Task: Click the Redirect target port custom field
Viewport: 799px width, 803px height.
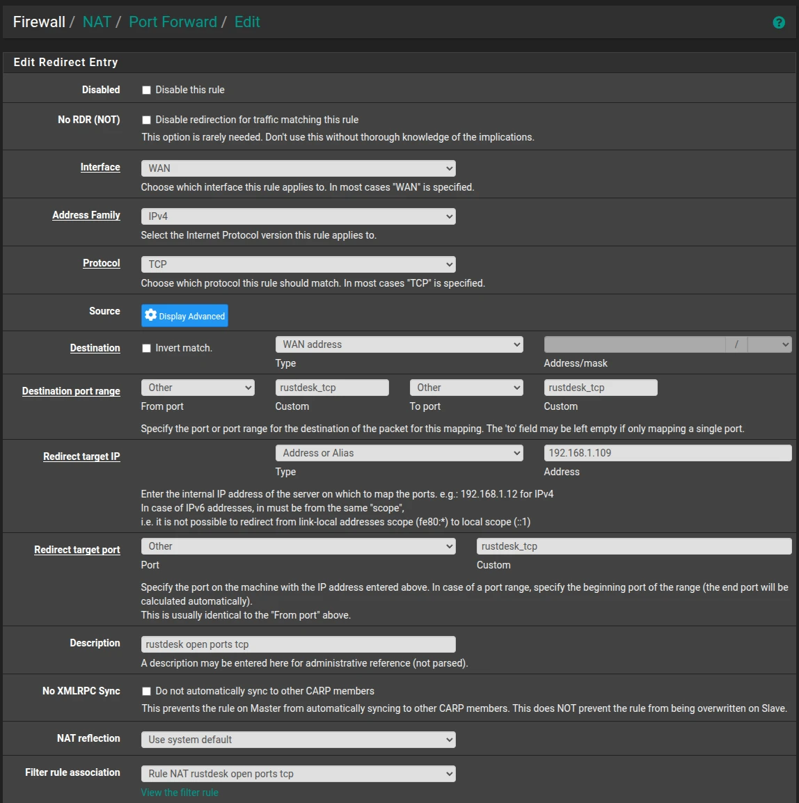Action: pyautogui.click(x=634, y=546)
